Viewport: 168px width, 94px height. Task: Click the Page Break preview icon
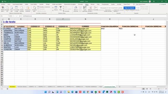tap(150, 89)
